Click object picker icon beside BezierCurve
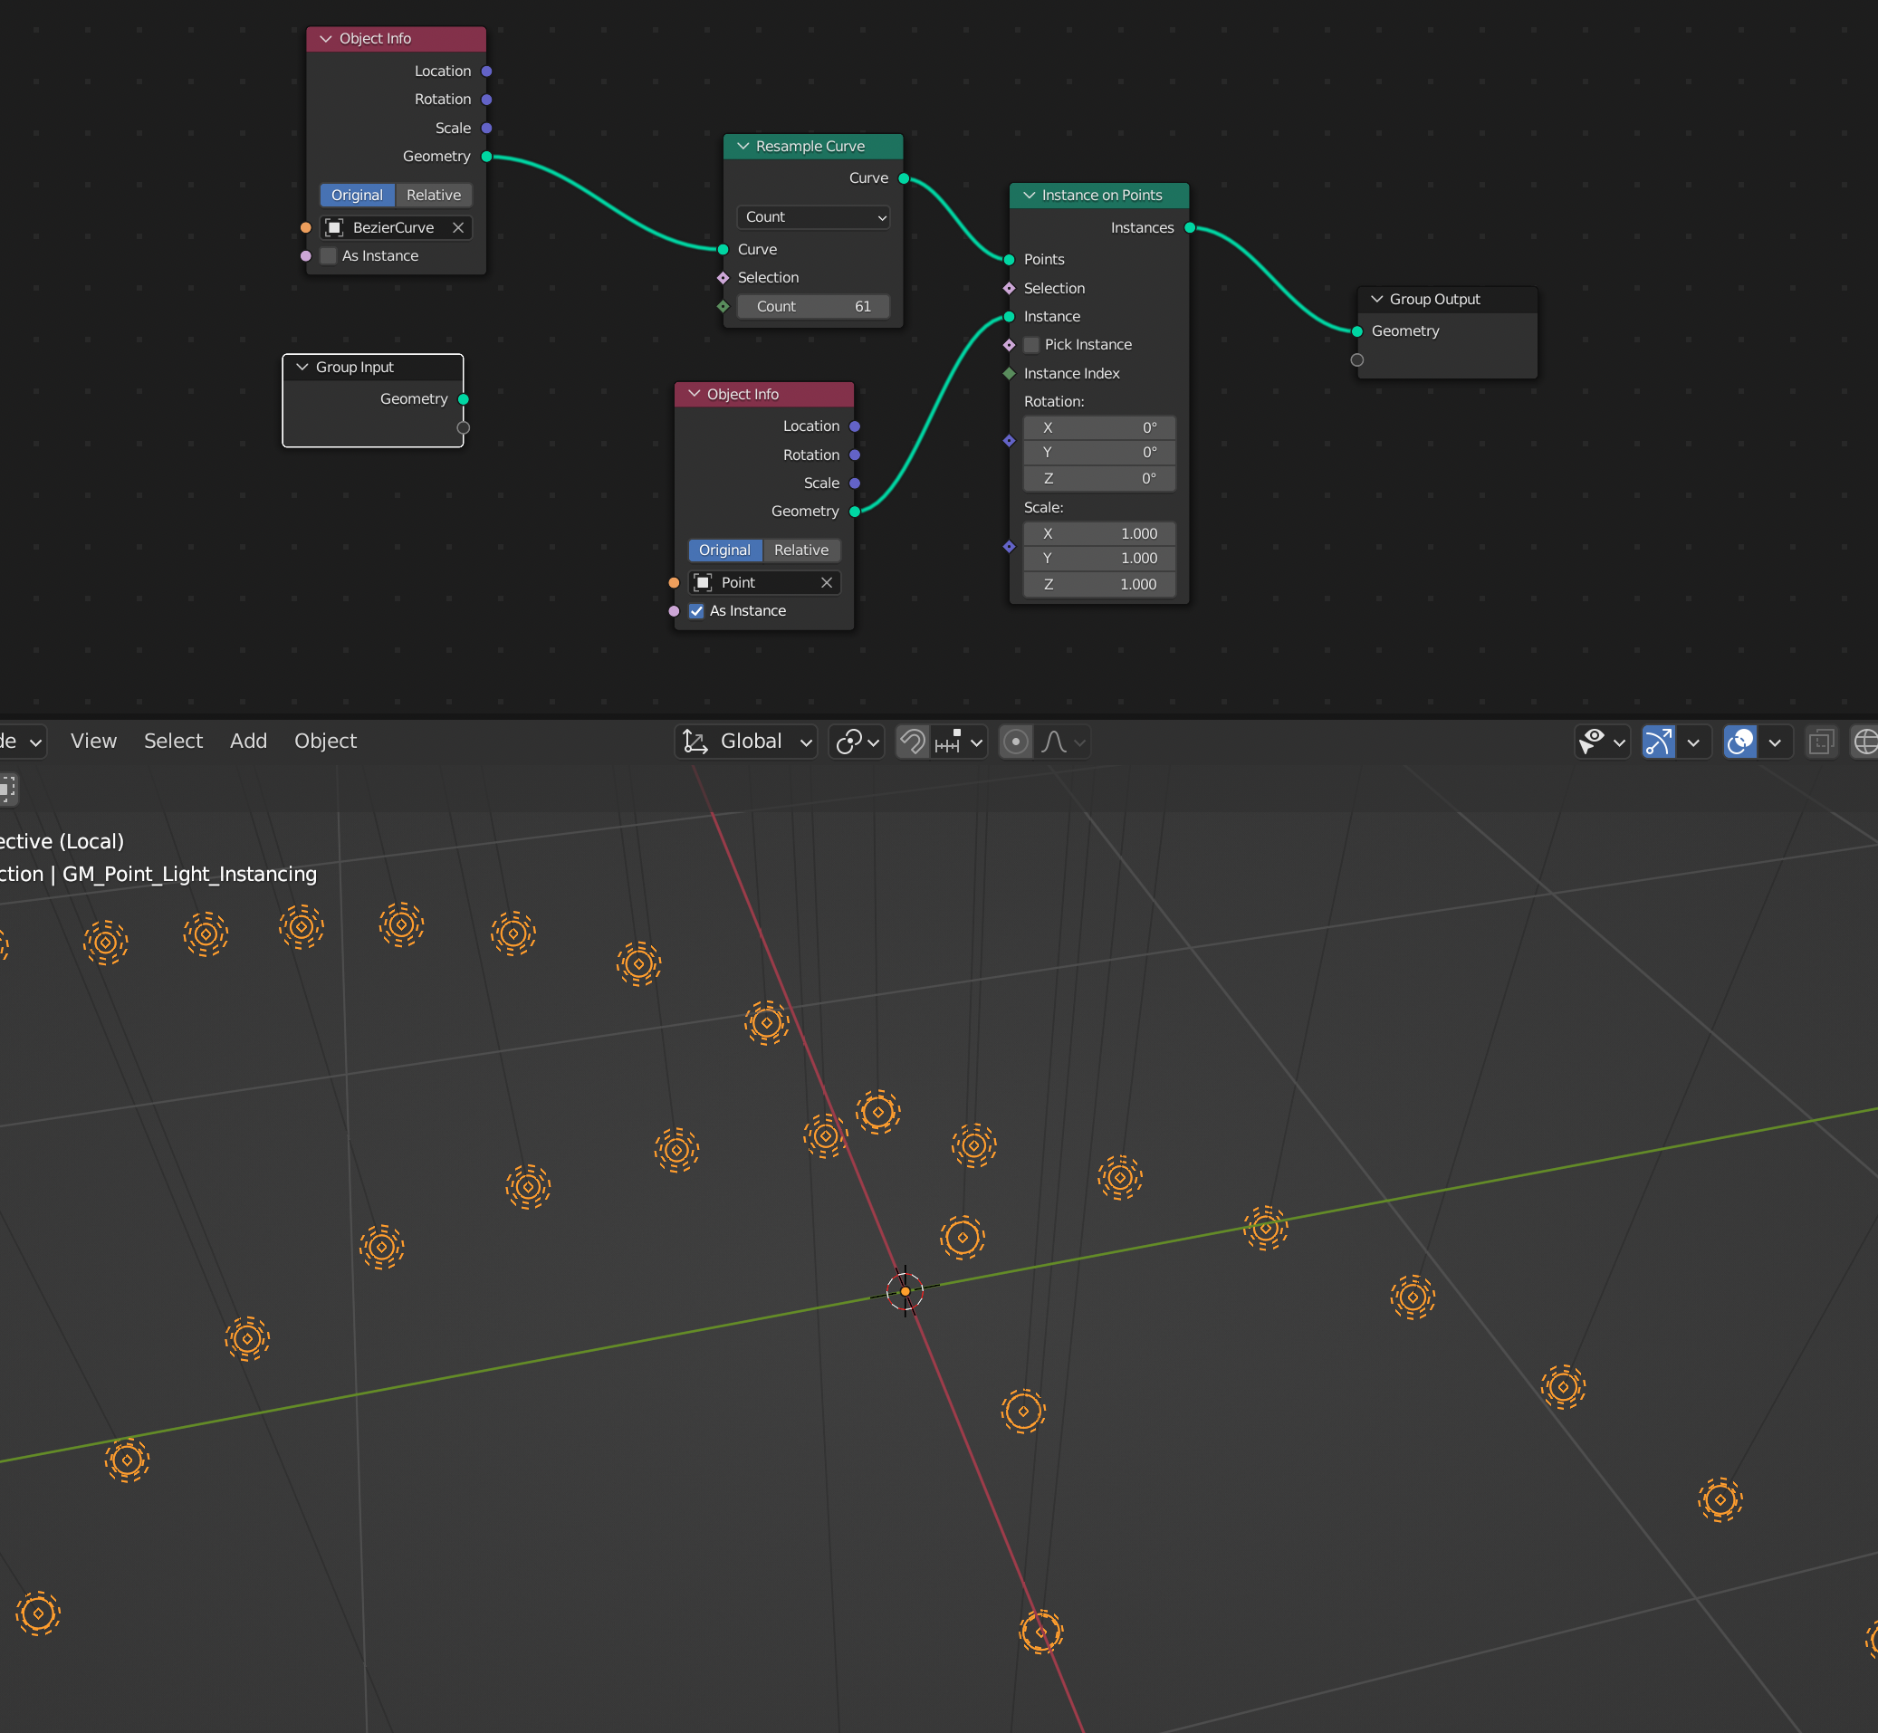The image size is (1878, 1733). click(x=334, y=228)
